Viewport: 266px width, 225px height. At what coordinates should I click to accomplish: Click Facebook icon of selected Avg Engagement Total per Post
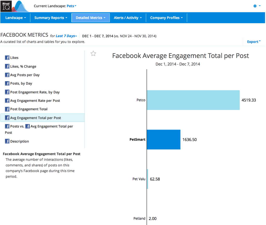click(x=7, y=118)
